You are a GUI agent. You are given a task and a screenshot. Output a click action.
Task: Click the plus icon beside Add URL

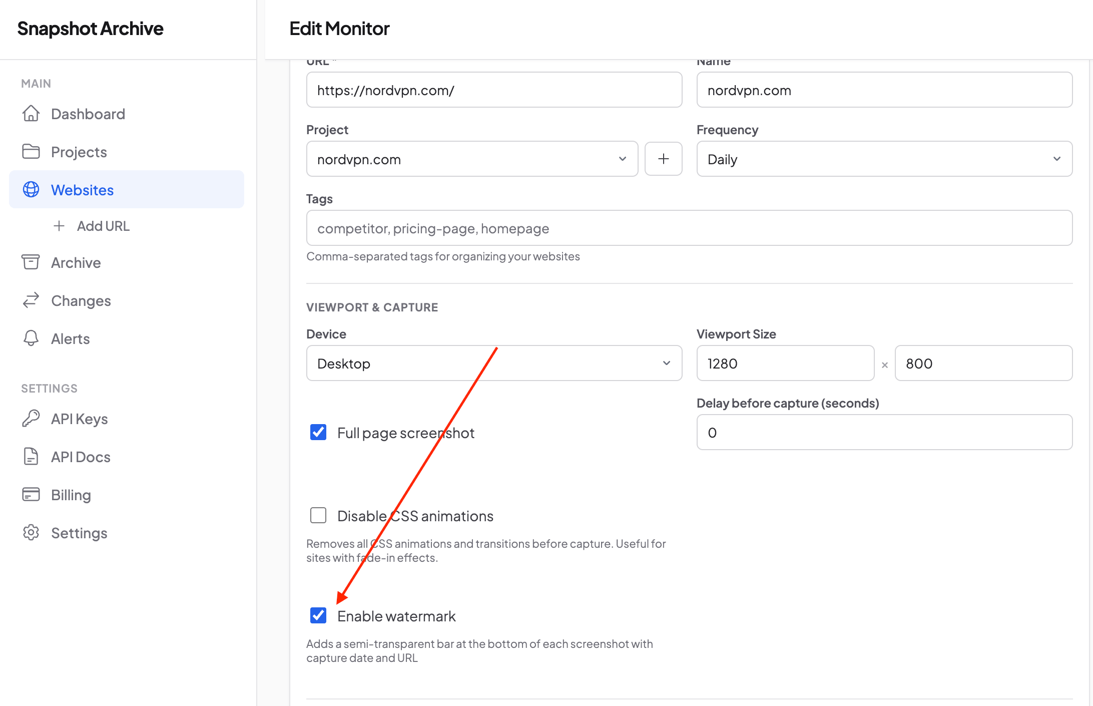click(59, 226)
